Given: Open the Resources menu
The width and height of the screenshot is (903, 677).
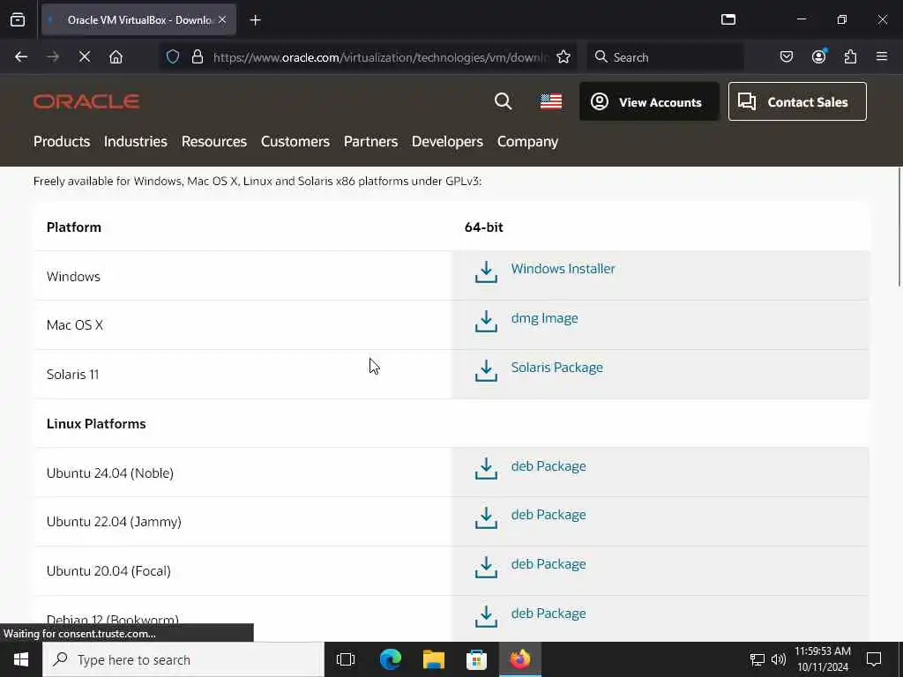Looking at the screenshot, I should pyautogui.click(x=213, y=142).
